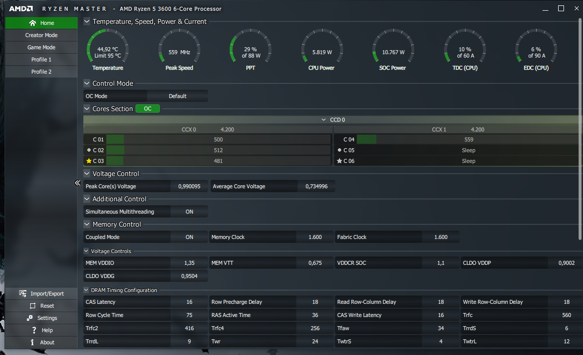This screenshot has height=355, width=583.
Task: Toggle the green OC button in Cores Section
Action: [148, 109]
